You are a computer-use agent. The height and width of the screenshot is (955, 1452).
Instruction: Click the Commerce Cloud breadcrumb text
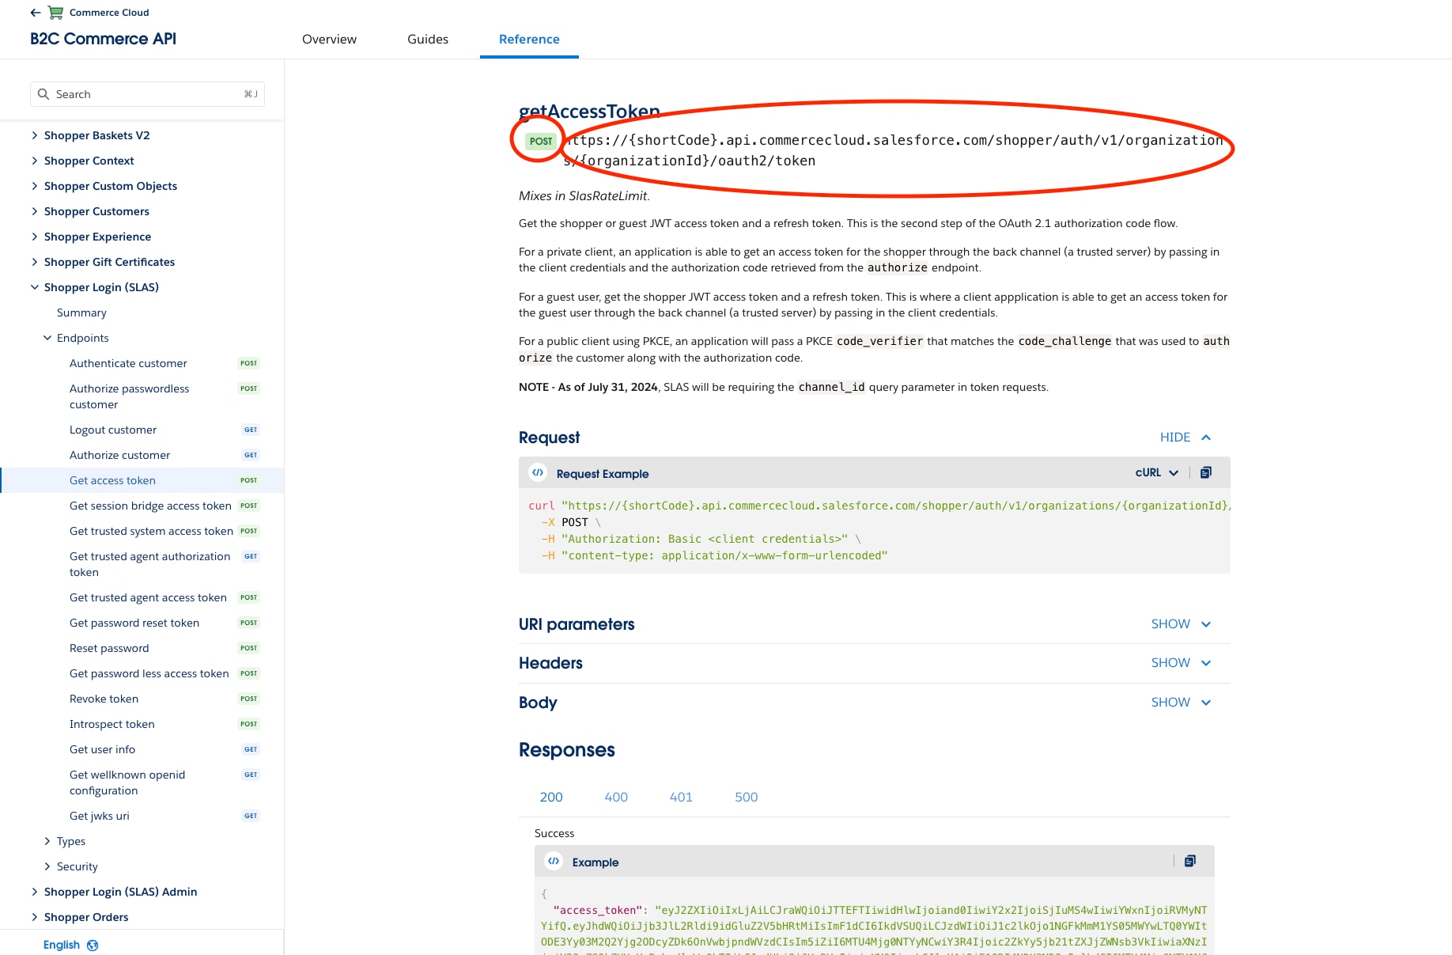point(109,13)
